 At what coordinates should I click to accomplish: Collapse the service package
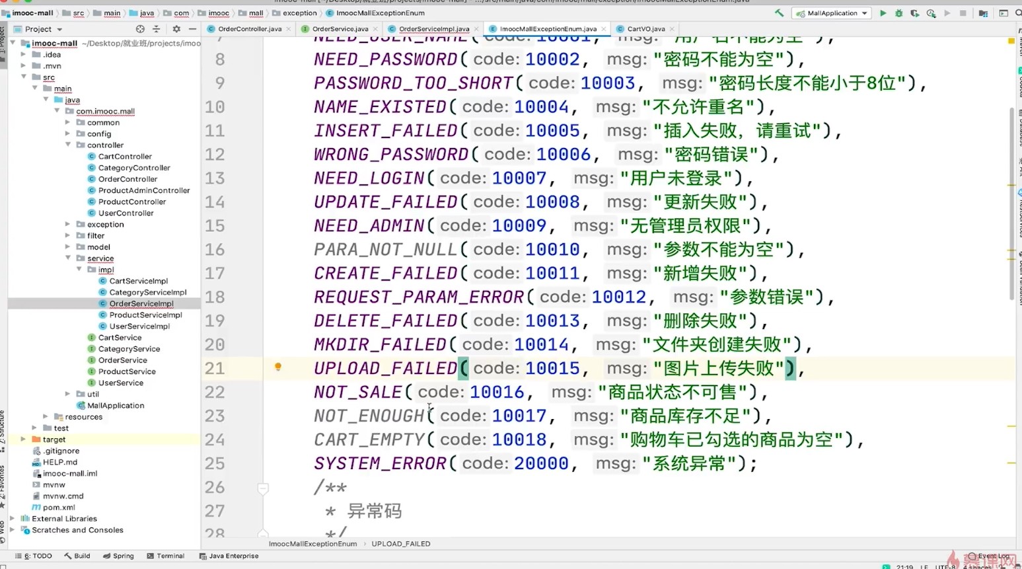tap(68, 258)
